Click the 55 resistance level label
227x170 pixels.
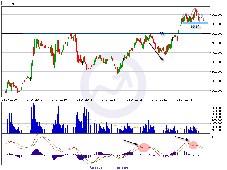(x=162, y=34)
